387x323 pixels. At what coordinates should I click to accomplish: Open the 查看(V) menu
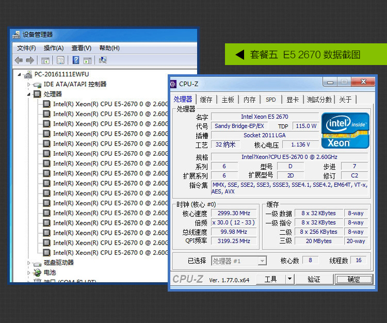point(82,48)
